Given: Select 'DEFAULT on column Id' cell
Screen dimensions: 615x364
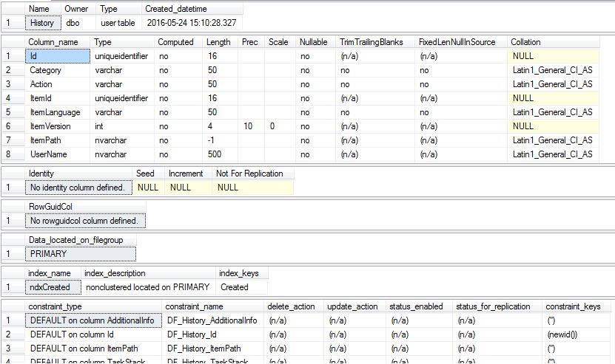Looking at the screenshot, I should point(94,335).
